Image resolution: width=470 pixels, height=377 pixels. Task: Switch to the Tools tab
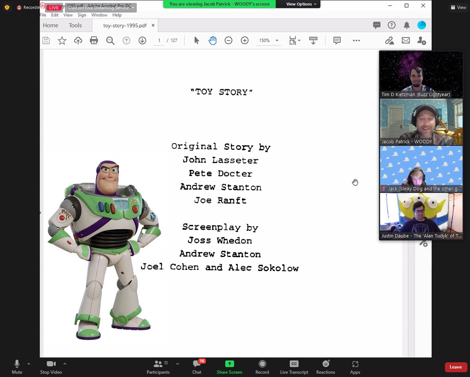pos(75,25)
